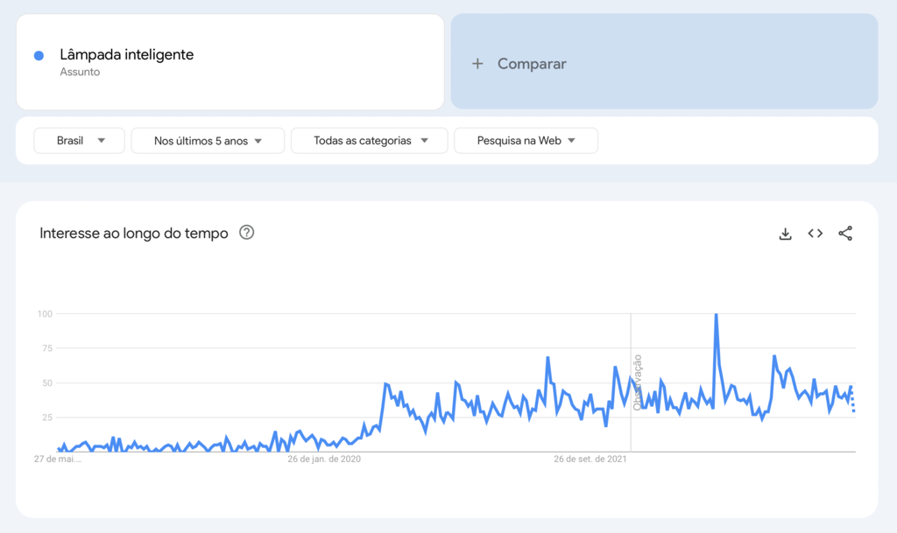Click the plus icon in the Comparar box
Screen dimensions: 897x533
(477, 63)
